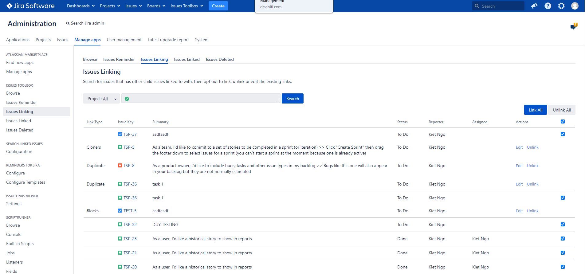
Task: Click the task icon next to TSP-37
Action: point(120,134)
